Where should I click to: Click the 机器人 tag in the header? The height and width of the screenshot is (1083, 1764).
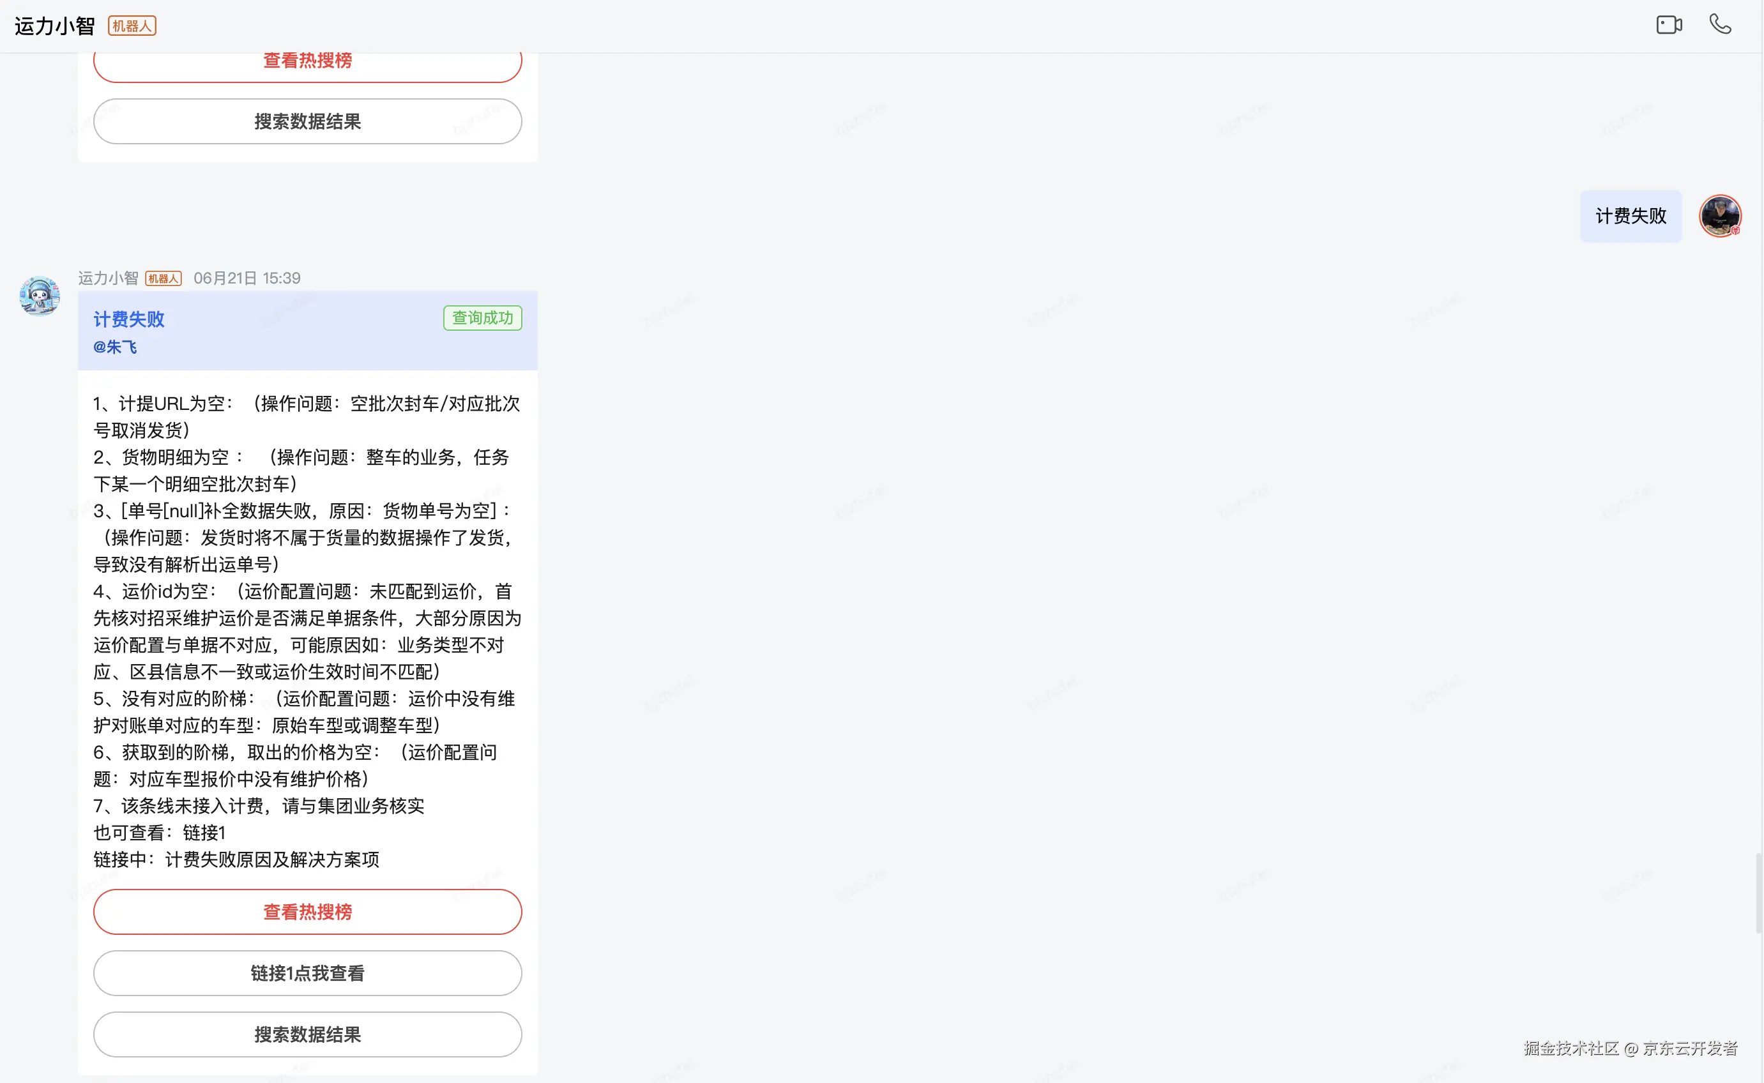click(132, 27)
